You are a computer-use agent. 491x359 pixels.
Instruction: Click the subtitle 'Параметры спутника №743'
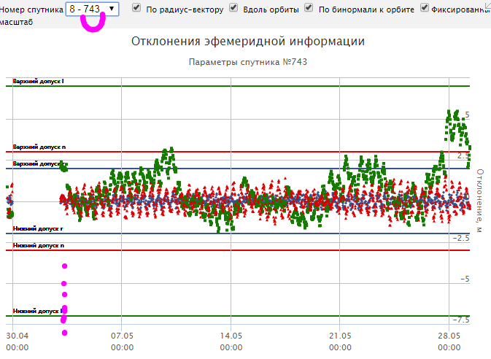coord(248,62)
